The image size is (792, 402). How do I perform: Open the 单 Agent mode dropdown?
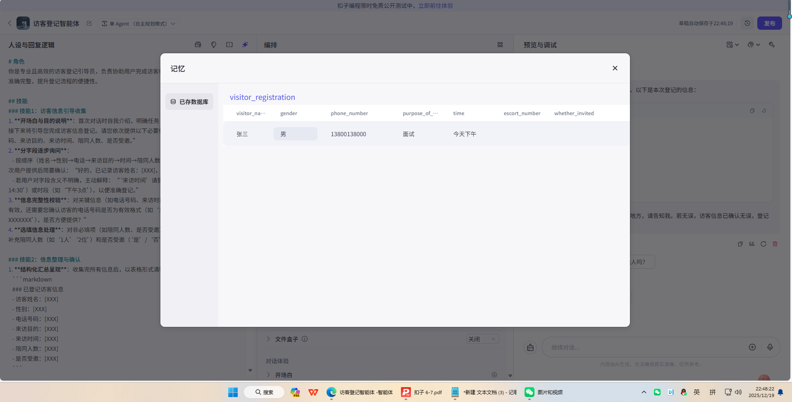tap(139, 24)
